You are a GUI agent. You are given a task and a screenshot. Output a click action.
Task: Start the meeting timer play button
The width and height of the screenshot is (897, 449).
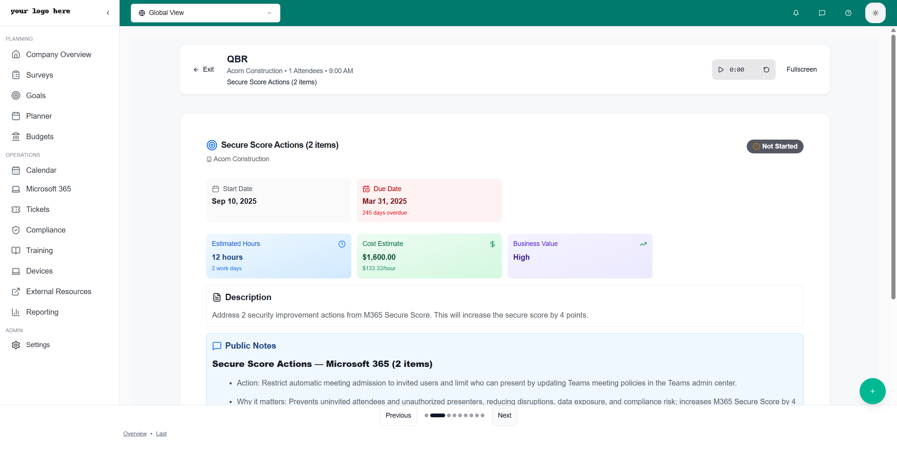click(x=721, y=70)
